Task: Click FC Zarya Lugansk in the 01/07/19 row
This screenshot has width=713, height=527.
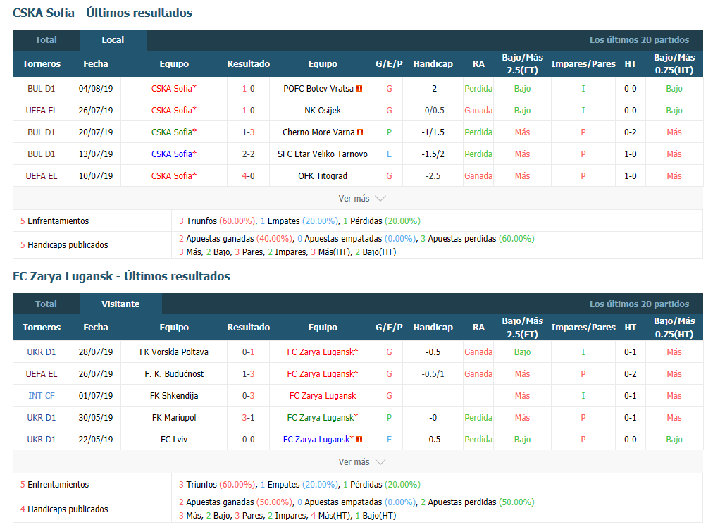Action: coord(323,395)
